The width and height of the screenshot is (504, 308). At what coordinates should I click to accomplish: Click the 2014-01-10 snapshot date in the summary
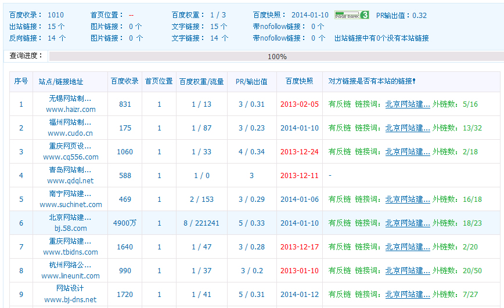click(x=310, y=15)
